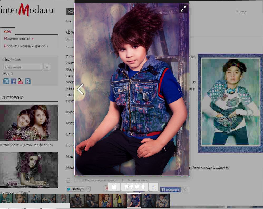Share photo via VK icon in lightbox bar
Image resolution: width=263 pixels, height=209 pixels.
(x=127, y=187)
